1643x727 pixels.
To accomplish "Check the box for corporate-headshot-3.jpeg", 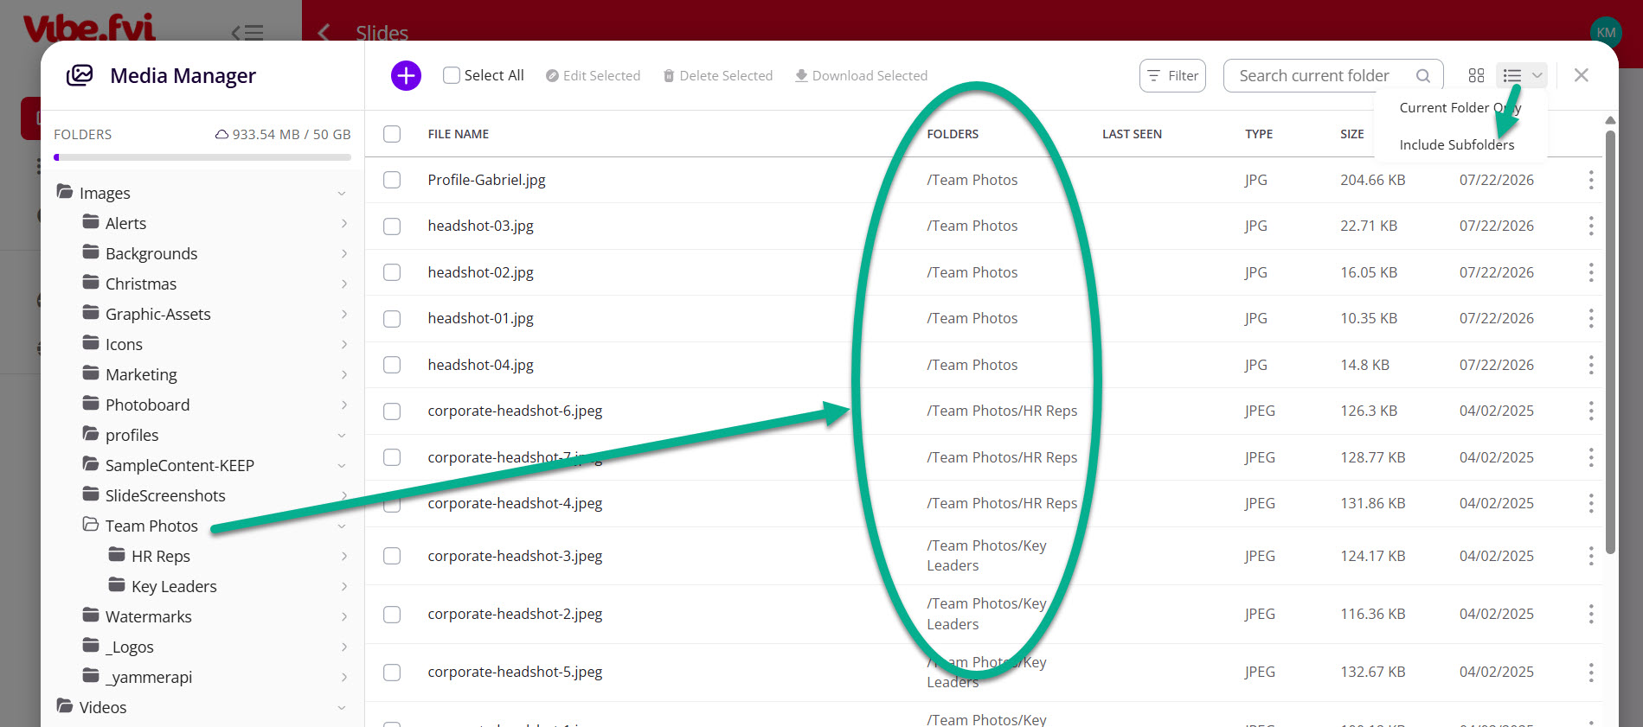I will [392, 556].
